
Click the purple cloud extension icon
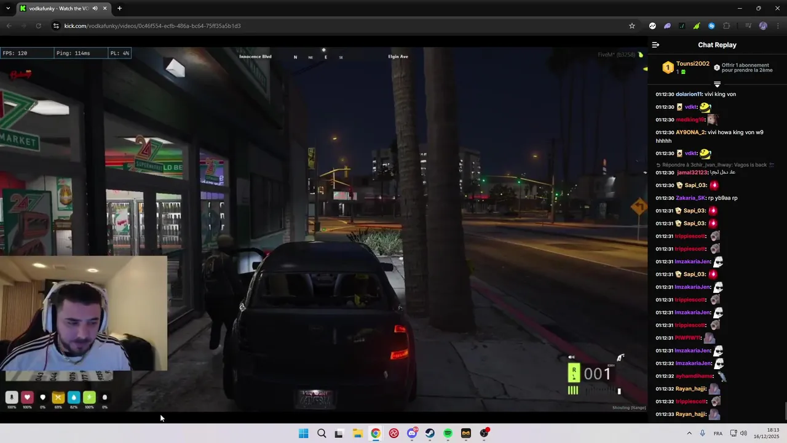pos(667,26)
